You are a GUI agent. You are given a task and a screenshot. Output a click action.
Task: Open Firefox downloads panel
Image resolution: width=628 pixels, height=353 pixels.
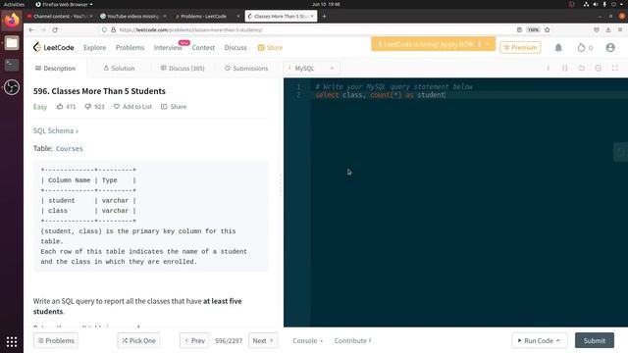[608, 30]
